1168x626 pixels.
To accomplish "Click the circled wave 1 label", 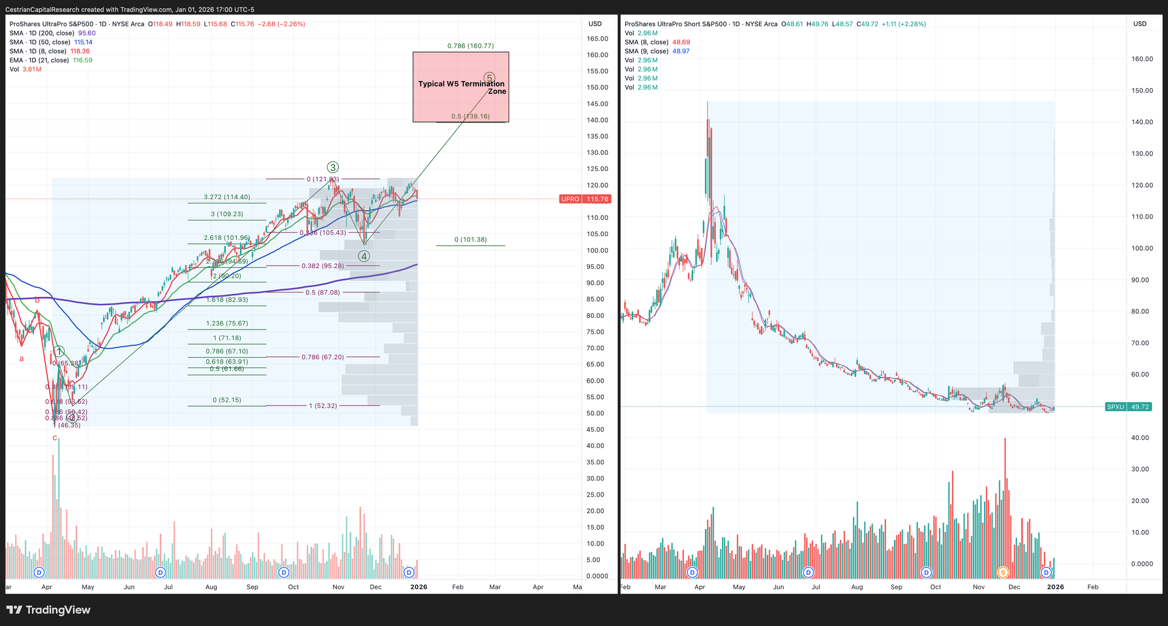I will coord(59,351).
